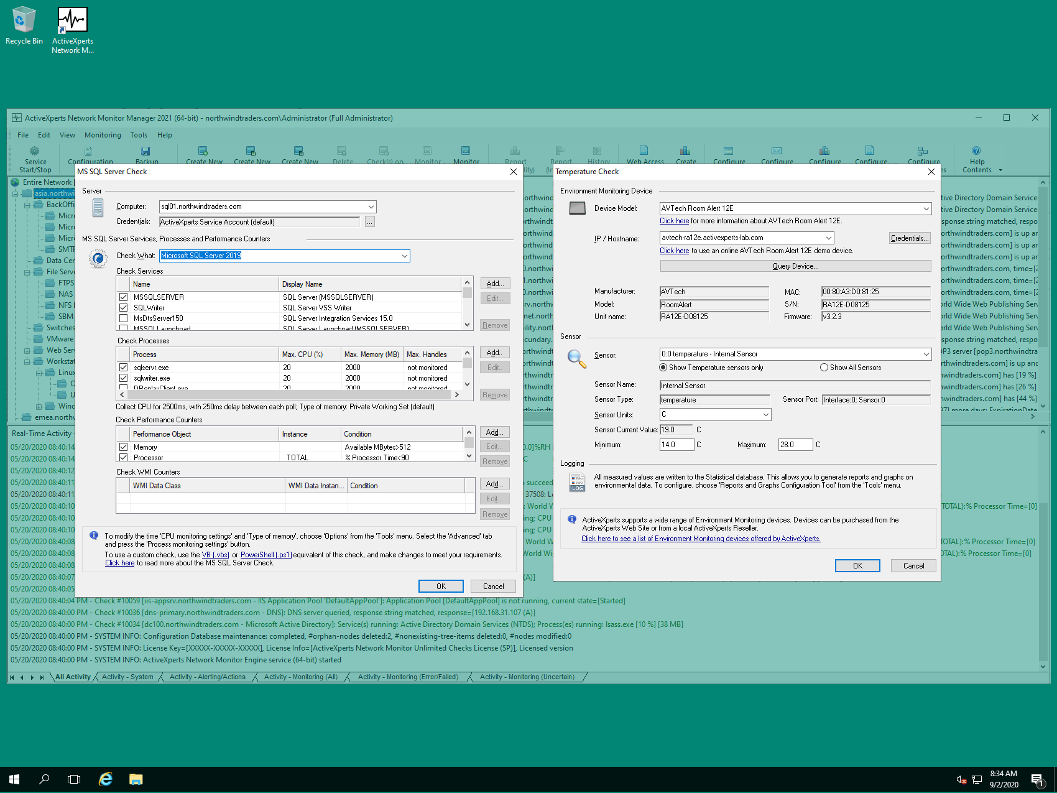Open Task View on the taskbar
This screenshot has width=1057, height=793.
[x=74, y=779]
